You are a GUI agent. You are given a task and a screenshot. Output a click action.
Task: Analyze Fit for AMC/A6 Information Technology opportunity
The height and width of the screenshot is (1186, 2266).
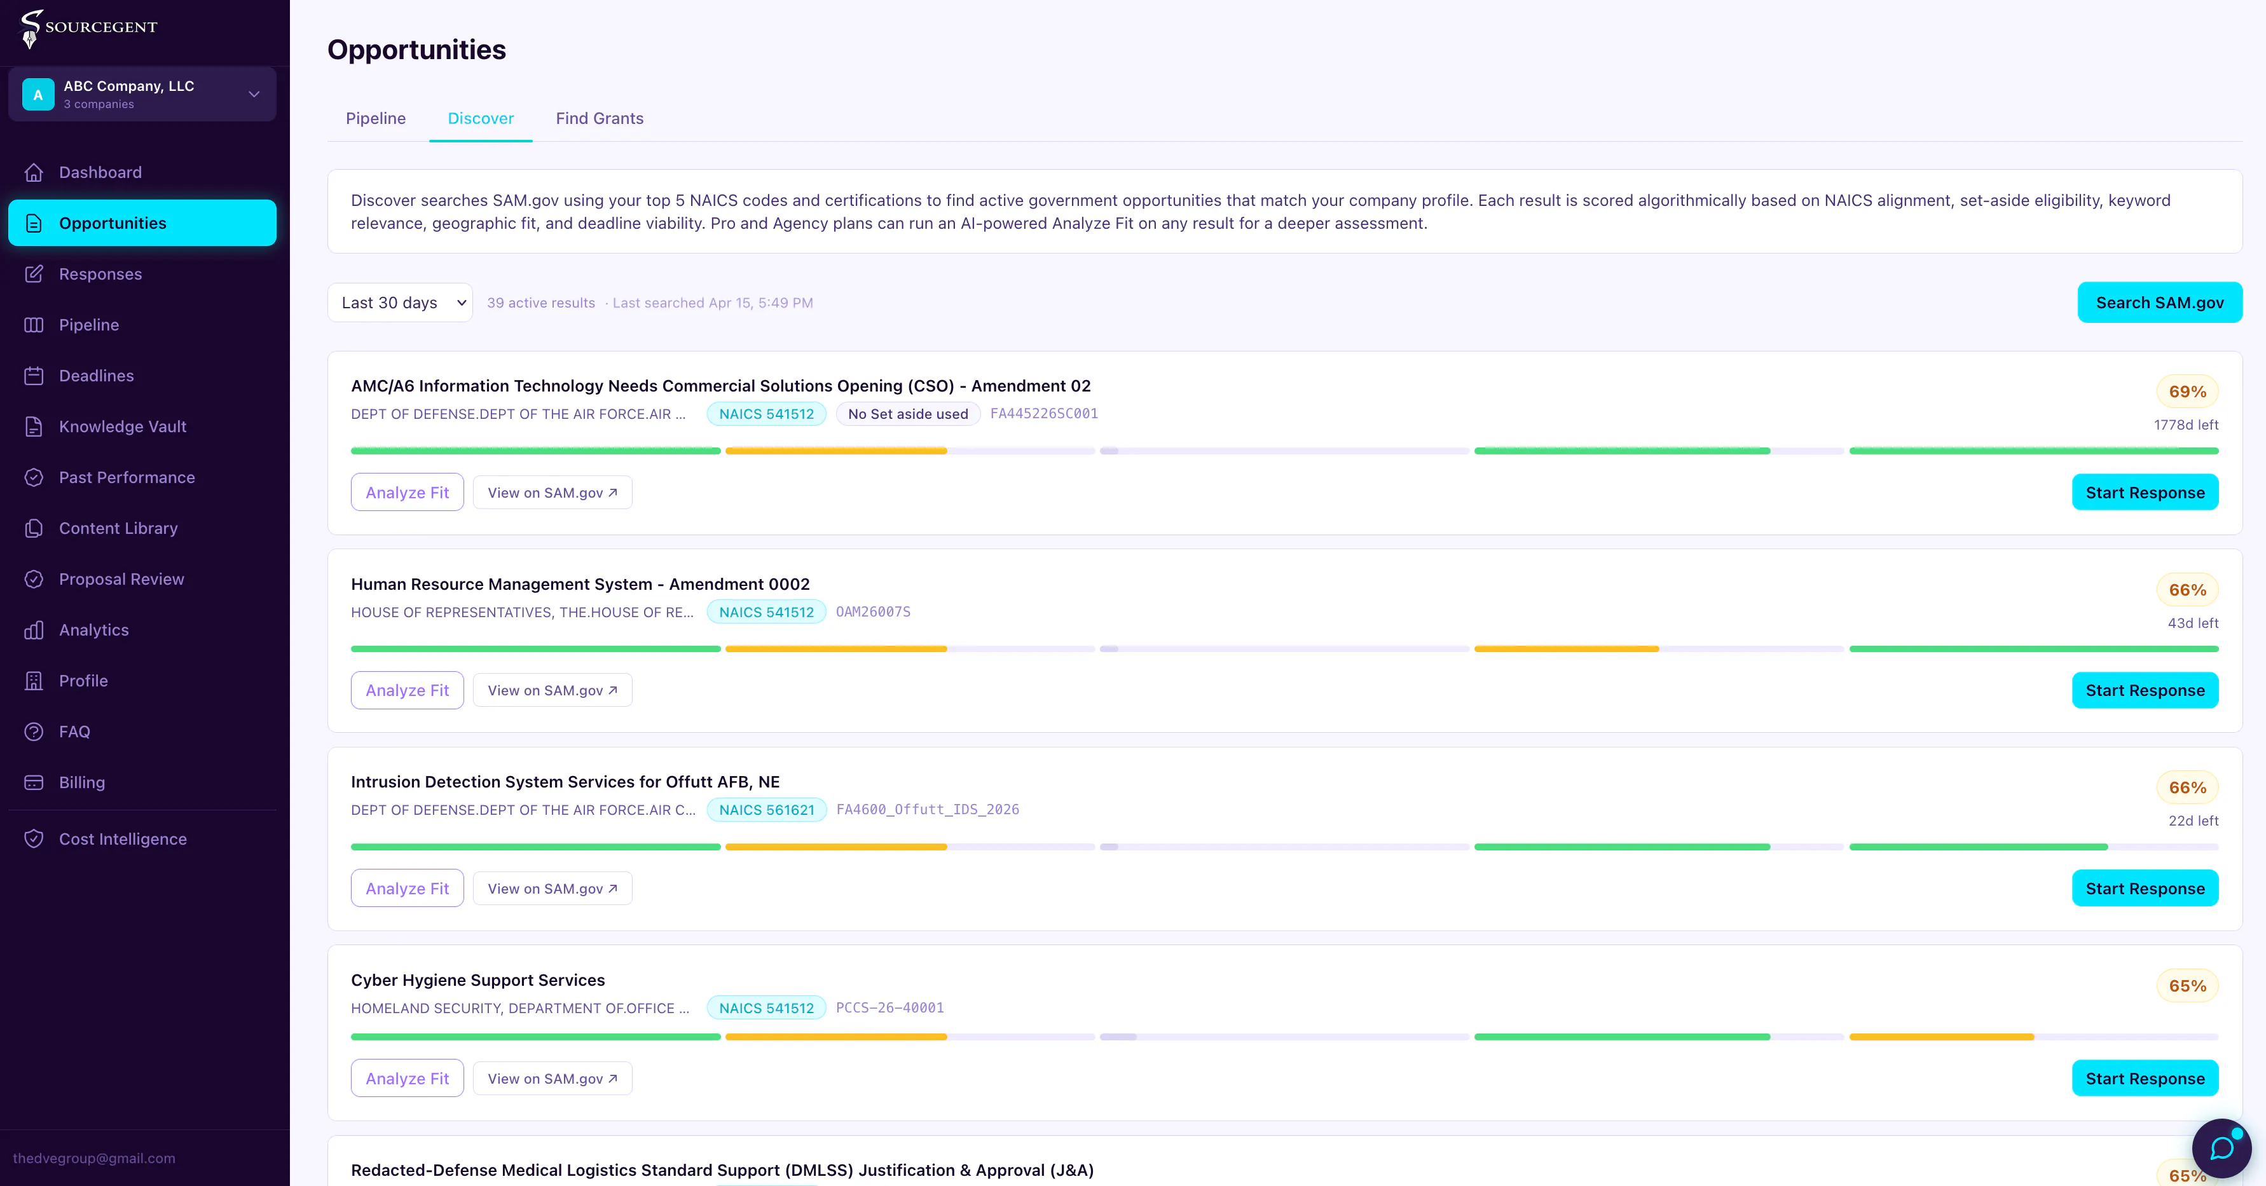(408, 493)
